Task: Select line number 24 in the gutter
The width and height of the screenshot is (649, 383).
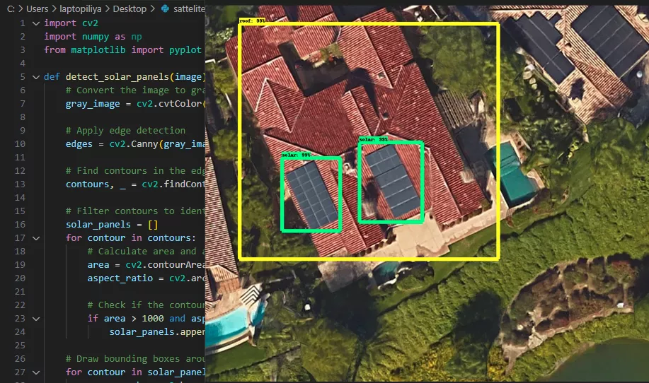Action: [20, 332]
